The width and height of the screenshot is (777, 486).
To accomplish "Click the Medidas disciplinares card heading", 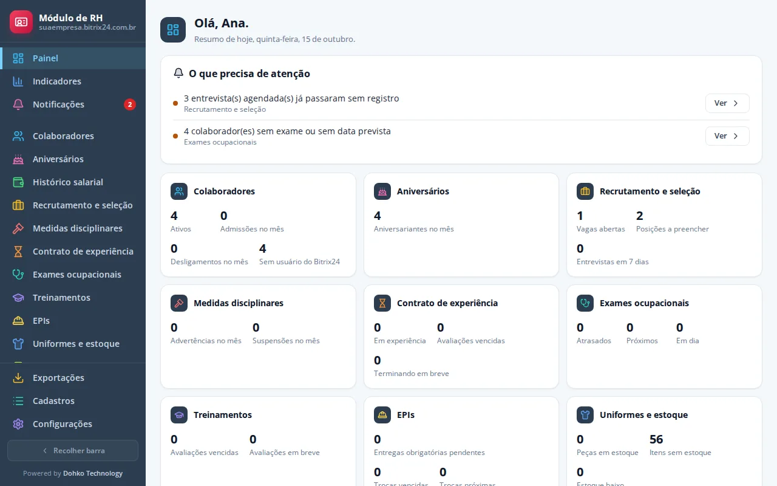I will point(239,303).
